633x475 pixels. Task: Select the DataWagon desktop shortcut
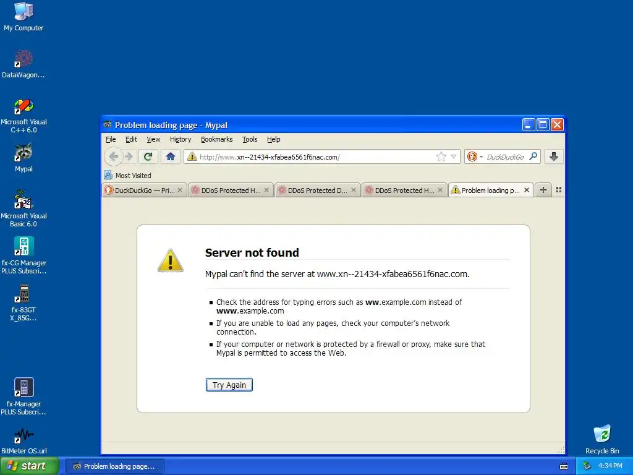[x=23, y=64]
